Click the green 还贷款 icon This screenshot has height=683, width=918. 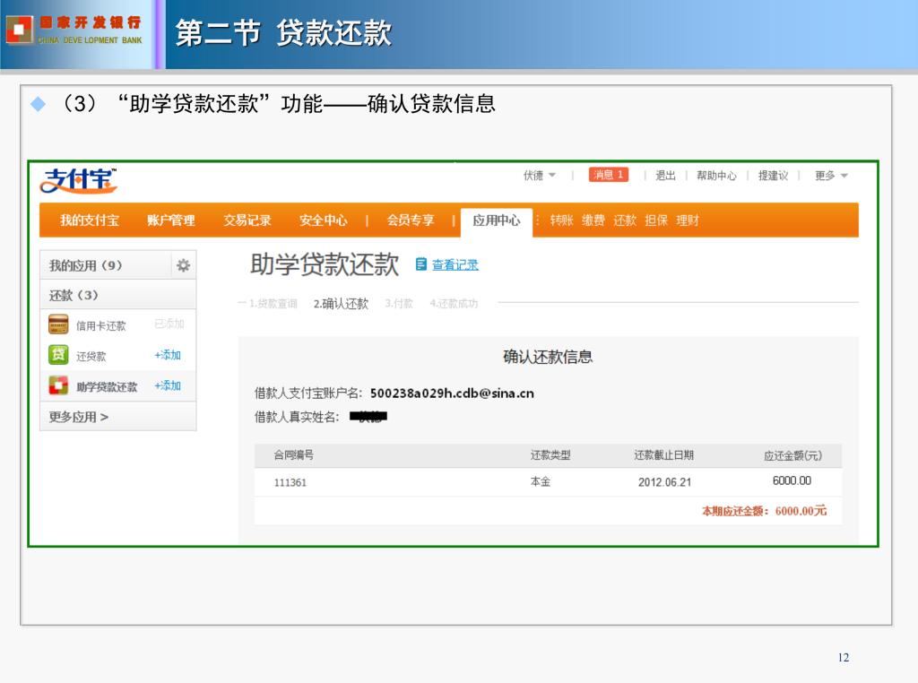(x=58, y=355)
